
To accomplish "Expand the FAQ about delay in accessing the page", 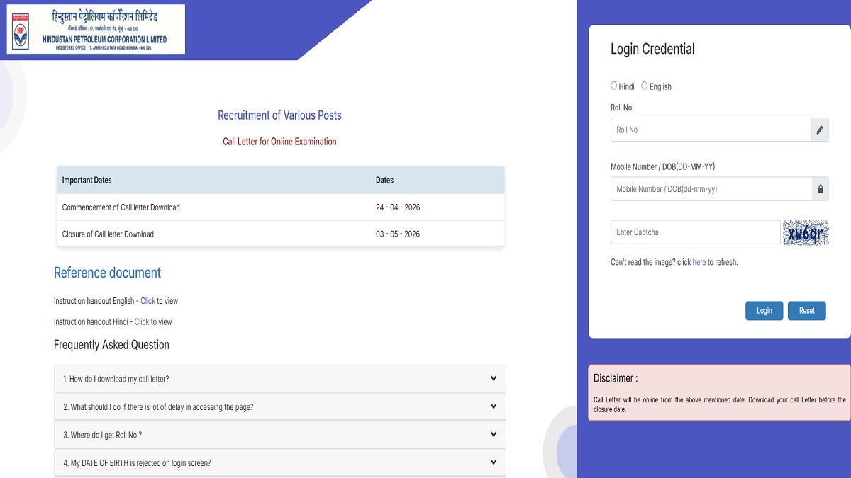I will click(x=279, y=407).
